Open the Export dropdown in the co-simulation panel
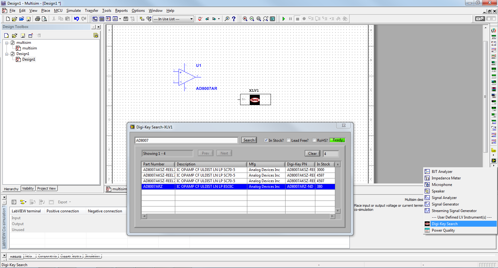This screenshot has width=498, height=268. (x=64, y=202)
